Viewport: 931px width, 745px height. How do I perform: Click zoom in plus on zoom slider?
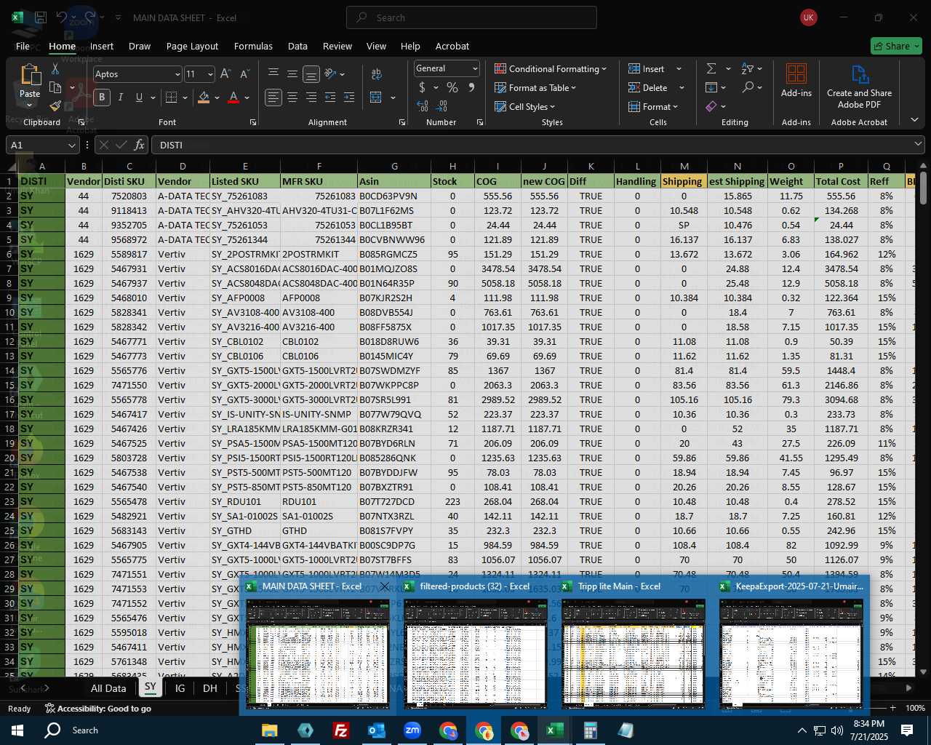tap(892, 708)
